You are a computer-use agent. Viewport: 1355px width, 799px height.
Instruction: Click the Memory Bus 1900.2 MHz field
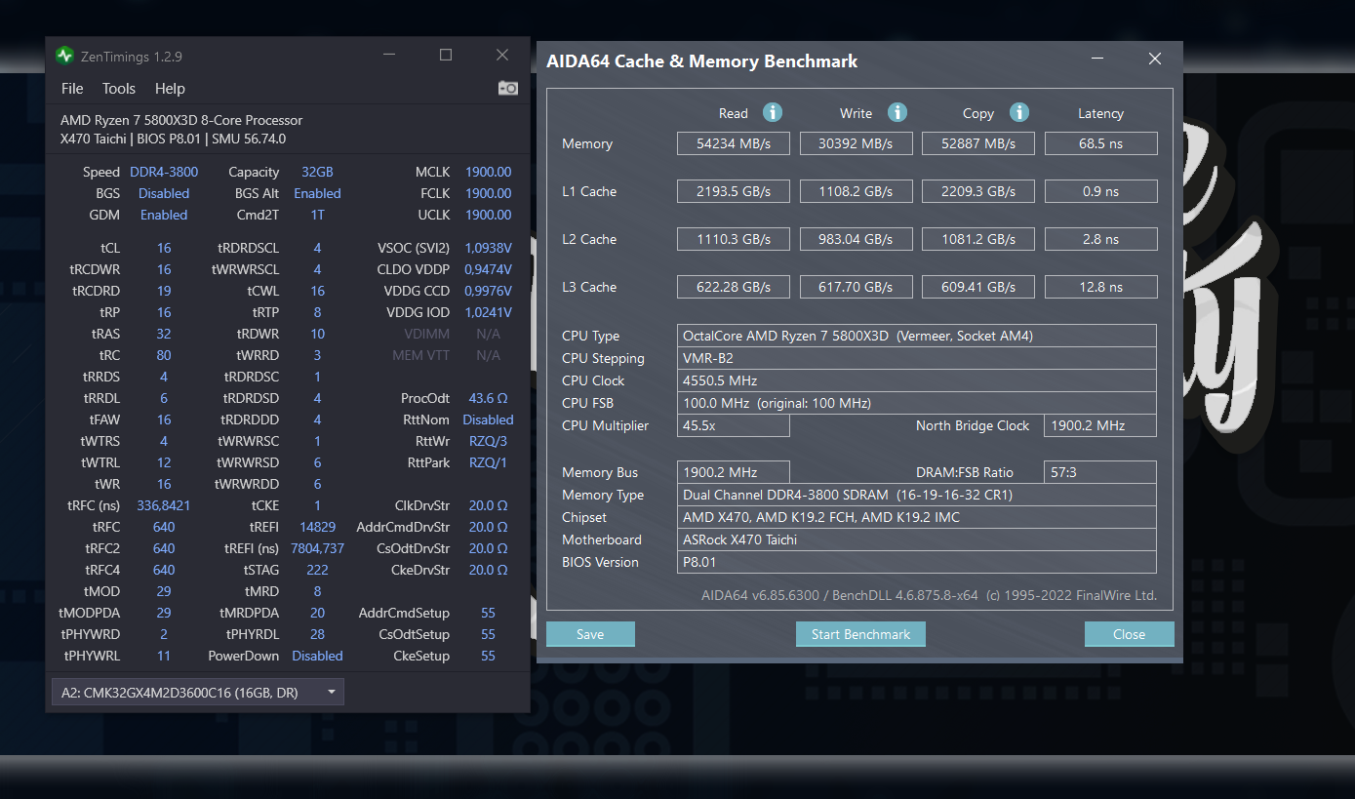point(734,472)
